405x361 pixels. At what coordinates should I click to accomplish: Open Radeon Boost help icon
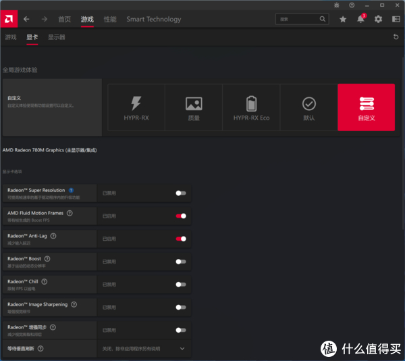[x=47, y=259]
